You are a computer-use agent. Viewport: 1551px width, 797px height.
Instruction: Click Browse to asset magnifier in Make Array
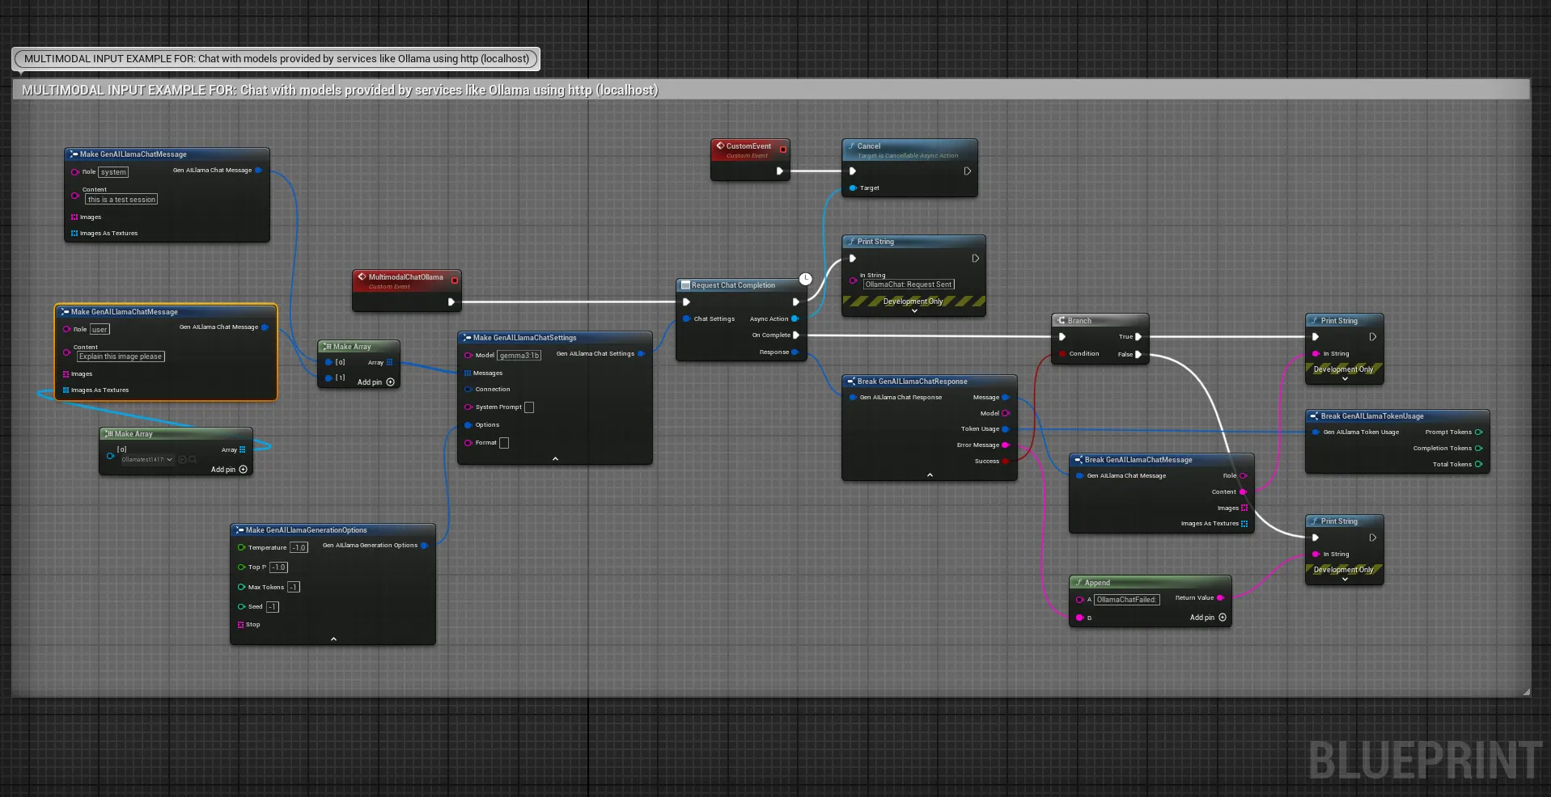[x=193, y=460]
